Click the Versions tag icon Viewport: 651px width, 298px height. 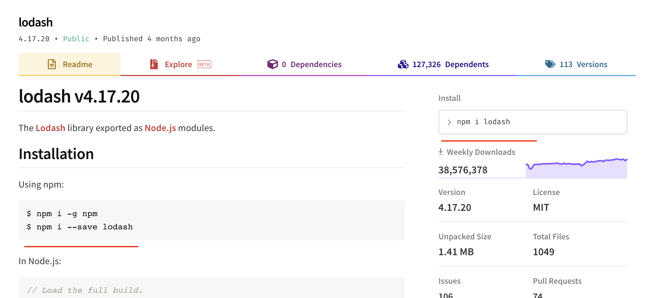[x=550, y=64]
